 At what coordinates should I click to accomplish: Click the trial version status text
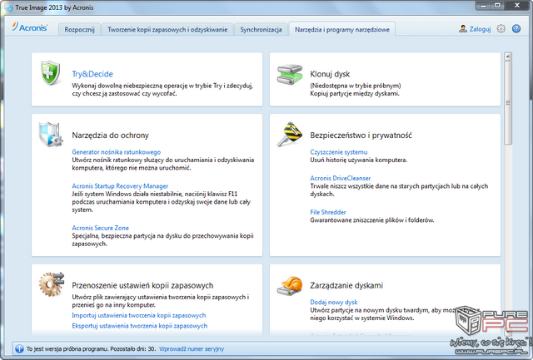[91, 349]
